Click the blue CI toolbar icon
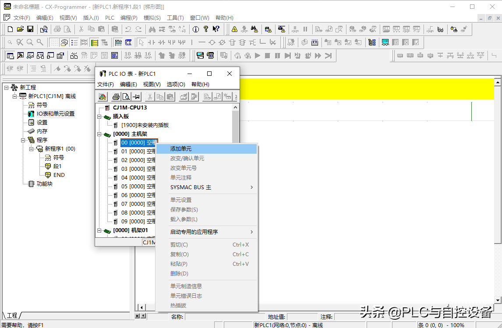 [128, 42]
